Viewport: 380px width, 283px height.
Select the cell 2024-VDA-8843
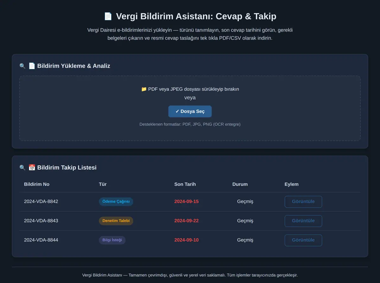point(41,221)
